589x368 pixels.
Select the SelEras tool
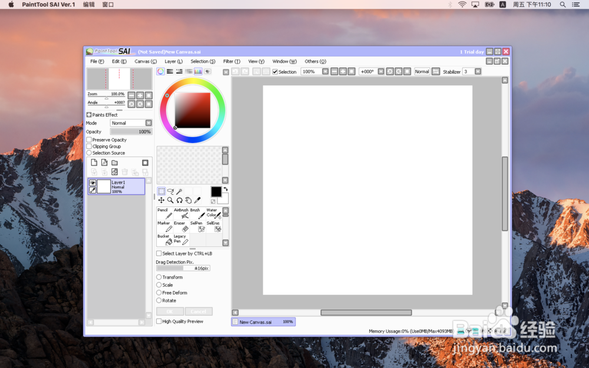[x=213, y=227]
